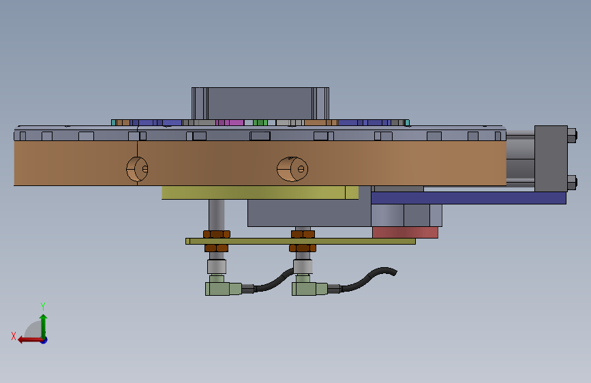The image size is (591, 383).
Task: Select the dark gray block on top of the assembly
Action: [260, 104]
